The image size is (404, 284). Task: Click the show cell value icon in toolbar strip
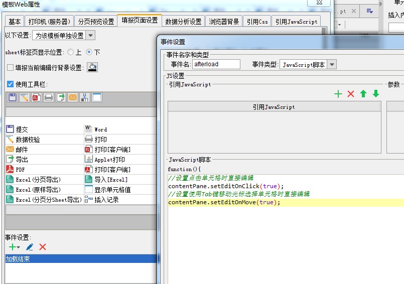tap(97, 97)
